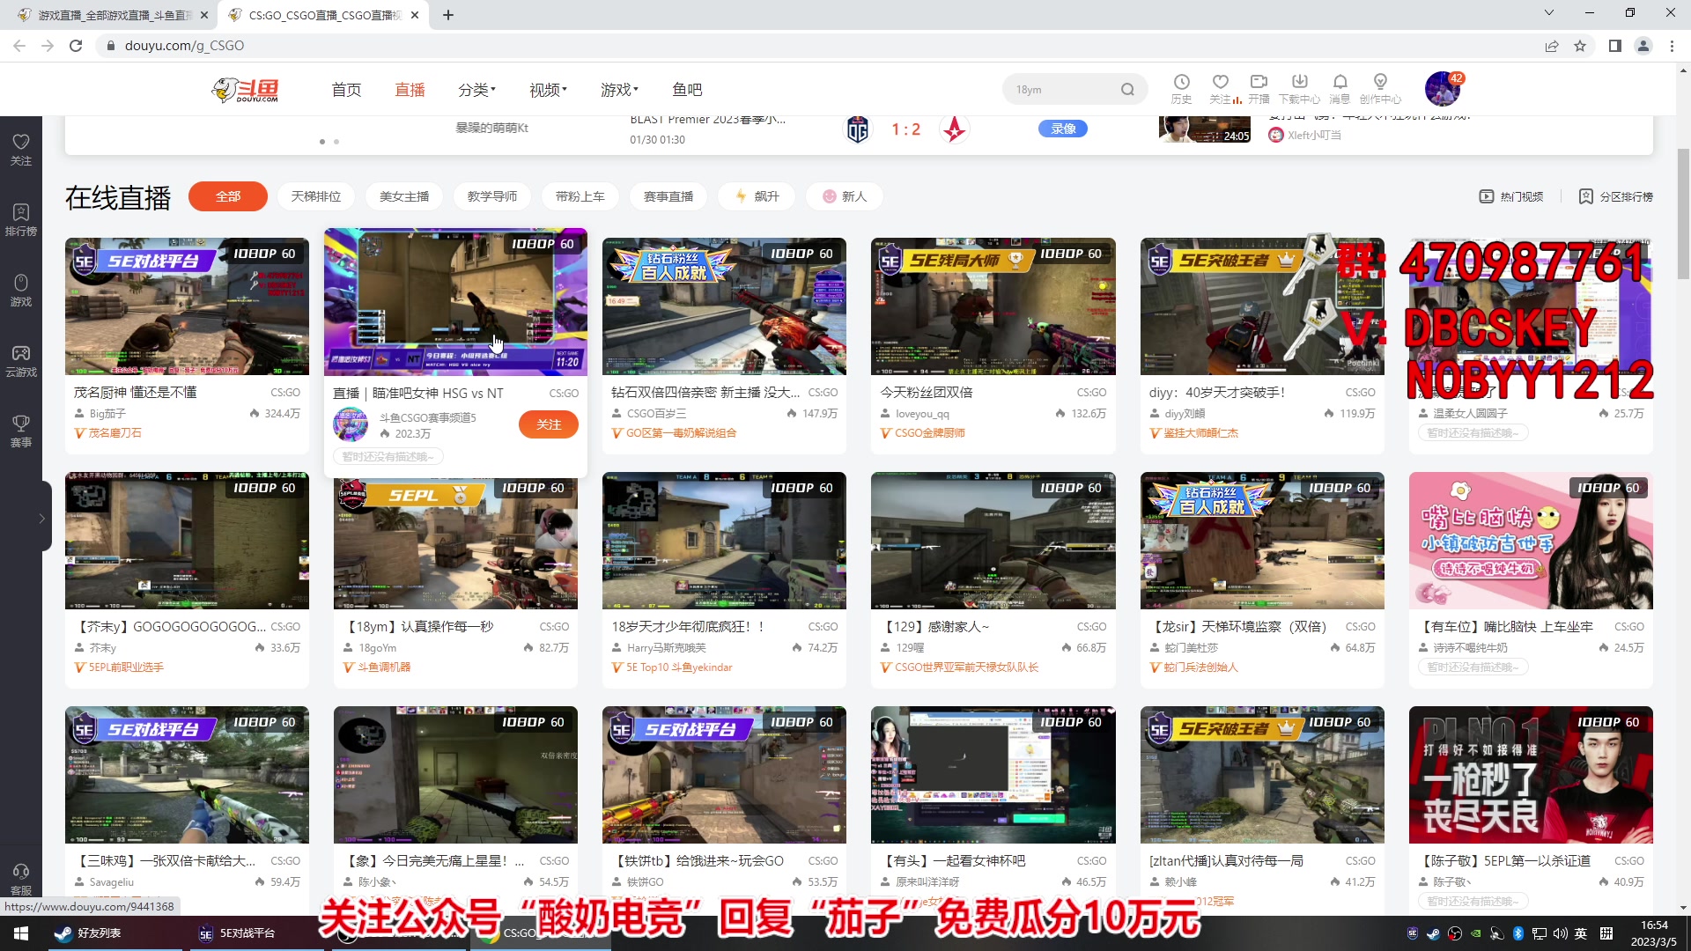Select the 天梯排位 filter tab
This screenshot has width=1691, height=951.
[x=316, y=196]
